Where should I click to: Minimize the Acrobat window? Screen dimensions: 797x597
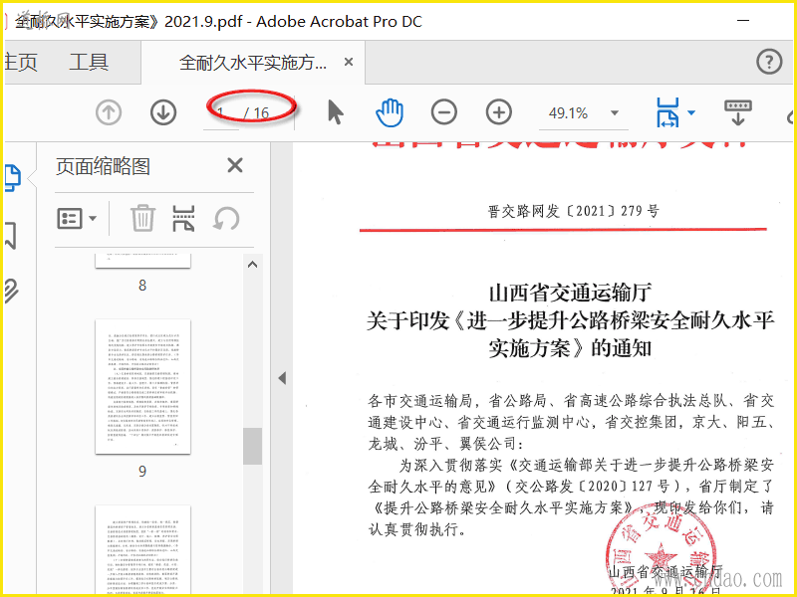point(743,21)
